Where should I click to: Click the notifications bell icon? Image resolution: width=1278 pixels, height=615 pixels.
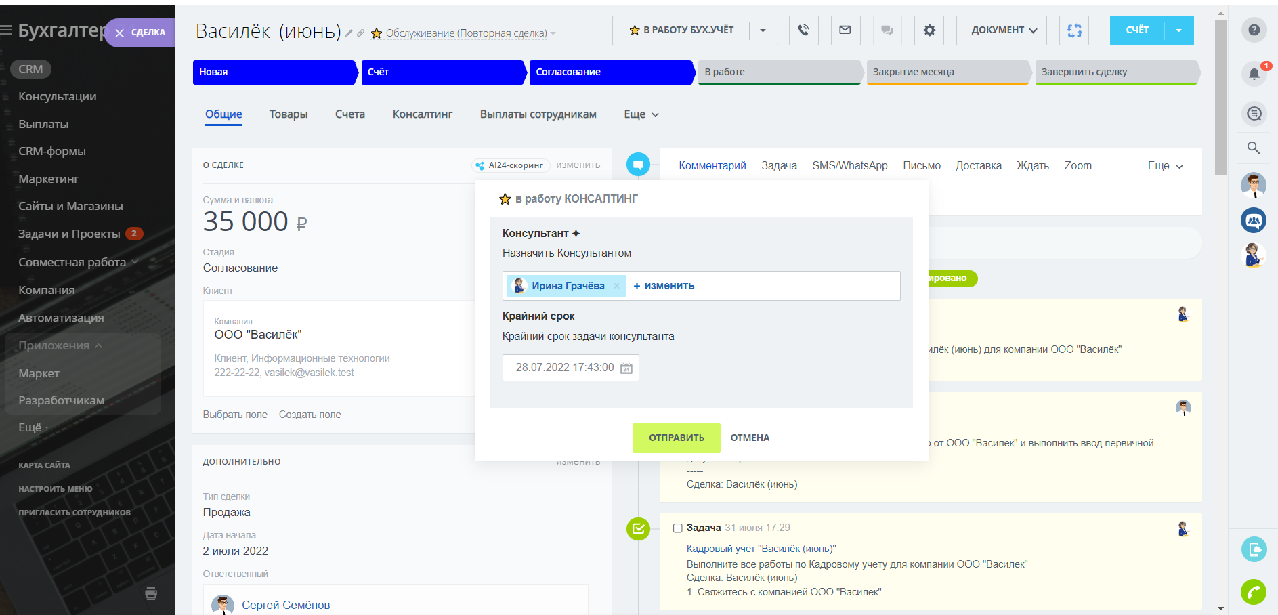point(1254,73)
